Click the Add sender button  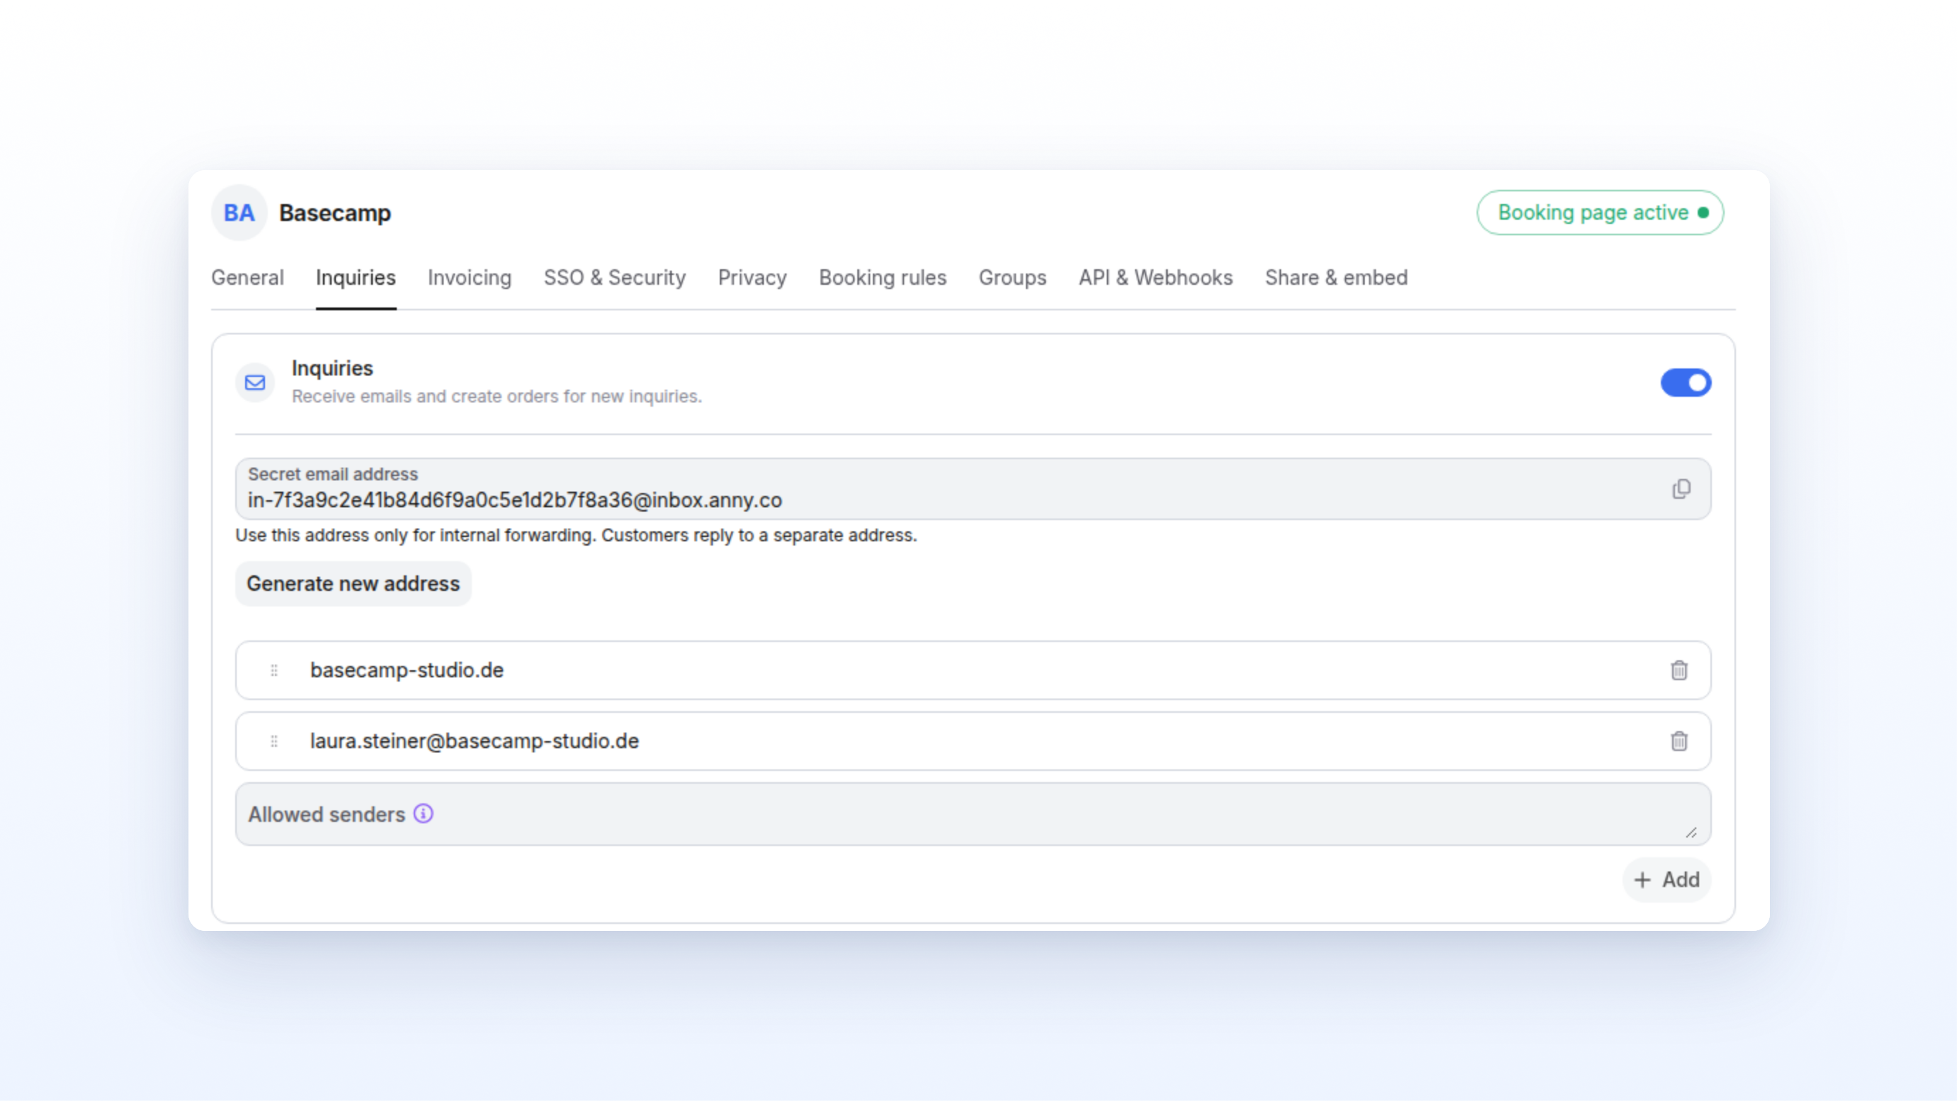click(x=1666, y=880)
